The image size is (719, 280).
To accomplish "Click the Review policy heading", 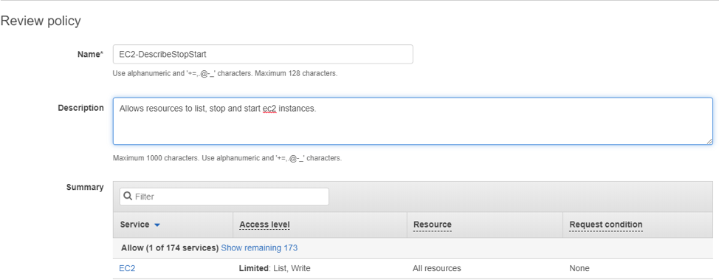I will tap(41, 21).
